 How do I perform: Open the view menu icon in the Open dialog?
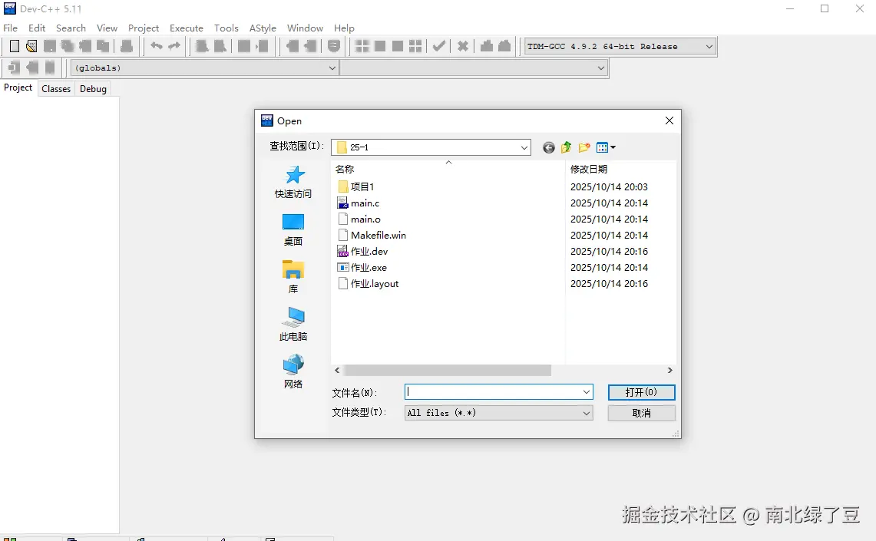(x=606, y=147)
